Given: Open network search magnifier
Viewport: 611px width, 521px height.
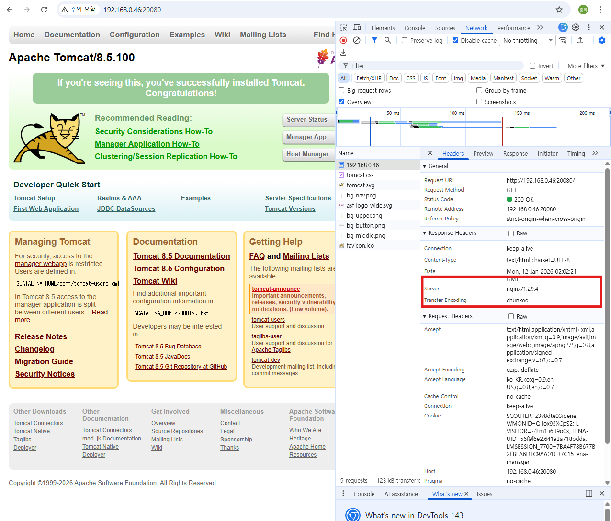Looking at the screenshot, I should (387, 40).
